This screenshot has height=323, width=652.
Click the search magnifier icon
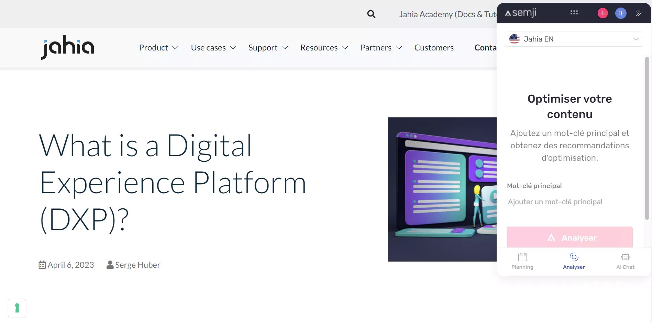pos(371,14)
